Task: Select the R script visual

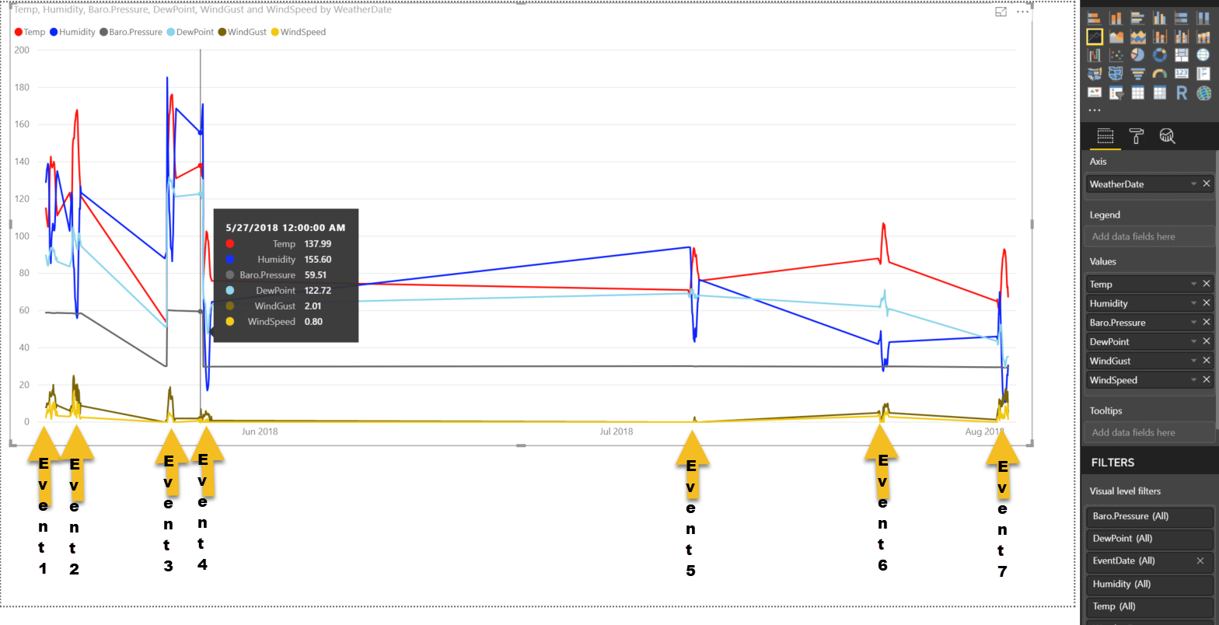Action: (1182, 93)
